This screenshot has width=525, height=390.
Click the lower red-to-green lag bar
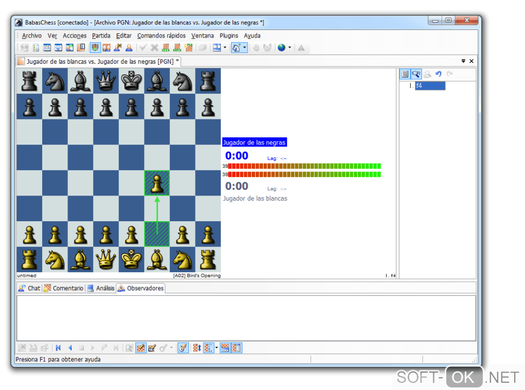[304, 174]
